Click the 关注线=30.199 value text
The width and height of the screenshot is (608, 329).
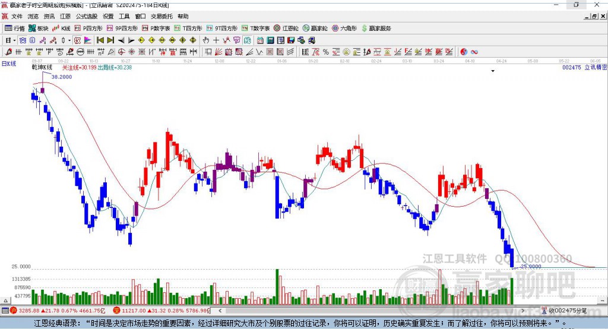point(79,68)
